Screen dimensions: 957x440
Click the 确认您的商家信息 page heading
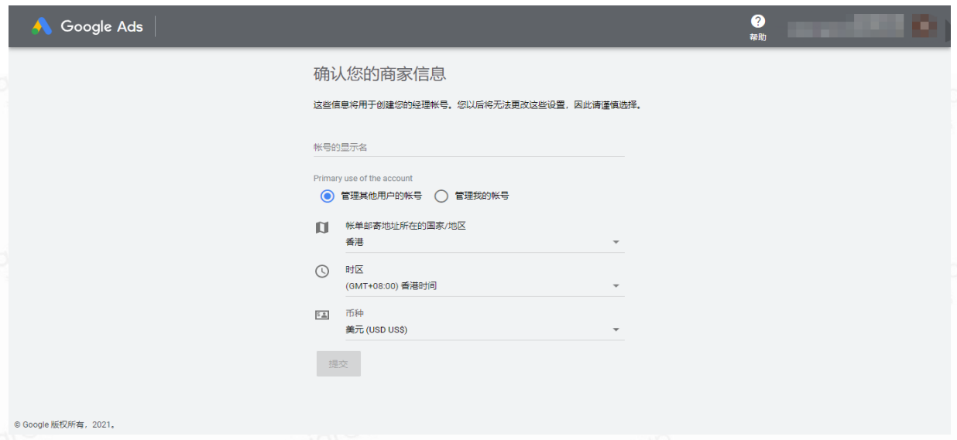click(379, 74)
